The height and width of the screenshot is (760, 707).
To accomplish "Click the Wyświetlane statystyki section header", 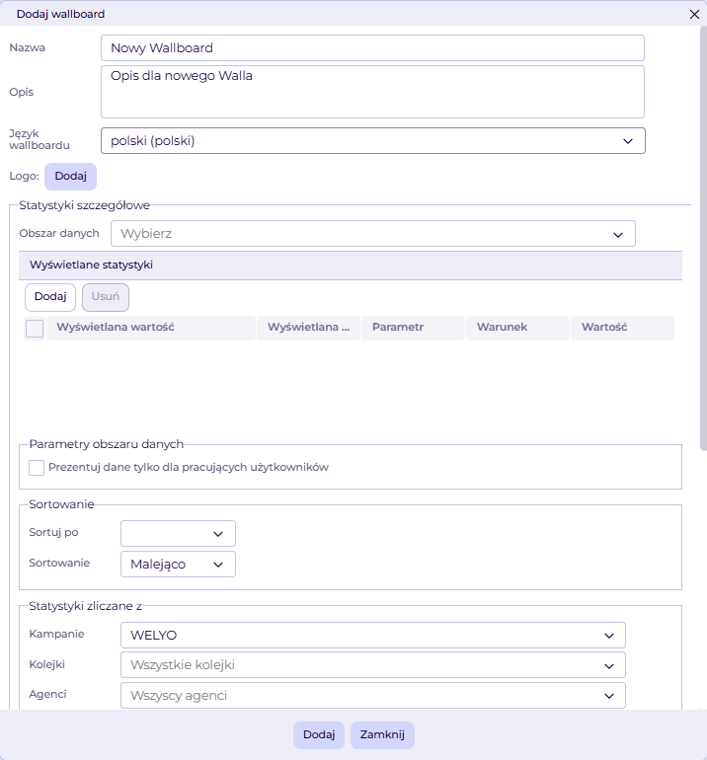I will (351, 266).
